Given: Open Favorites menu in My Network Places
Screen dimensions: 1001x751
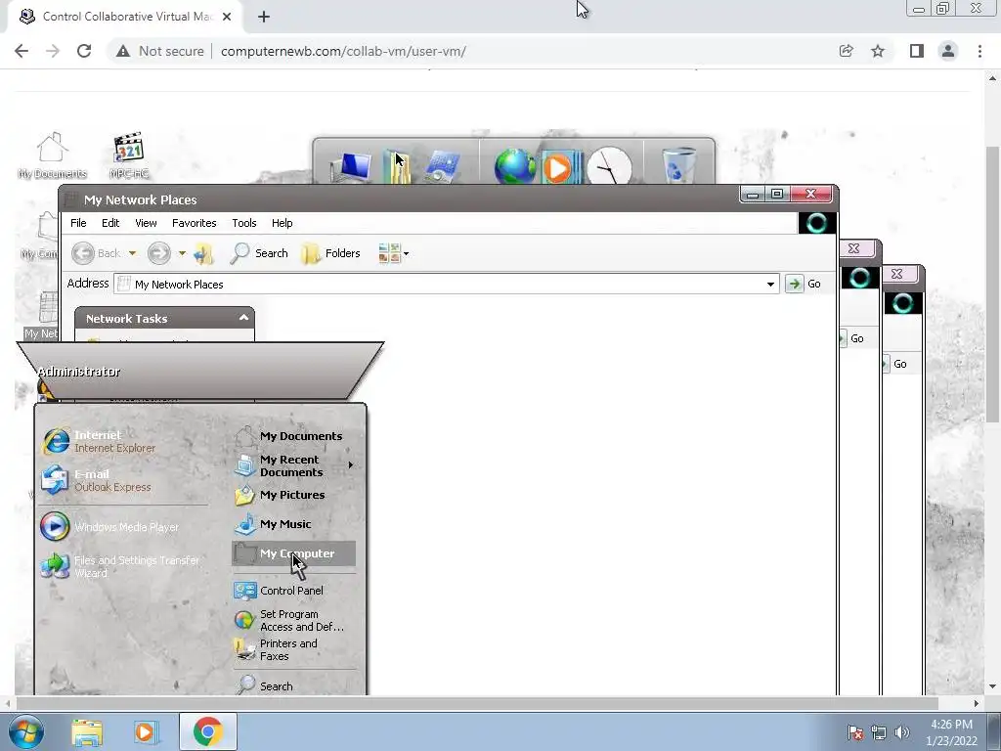Looking at the screenshot, I should click(x=195, y=223).
